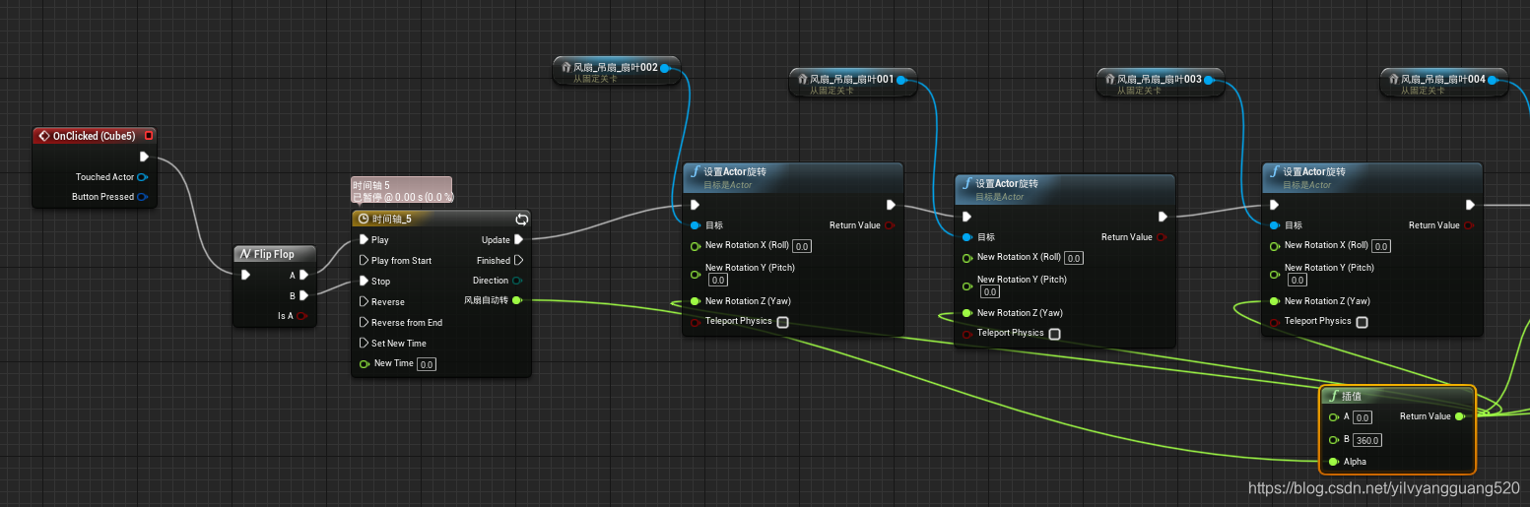Click the exec output pin of the middle 设置Actor旋转 node

click(1163, 217)
